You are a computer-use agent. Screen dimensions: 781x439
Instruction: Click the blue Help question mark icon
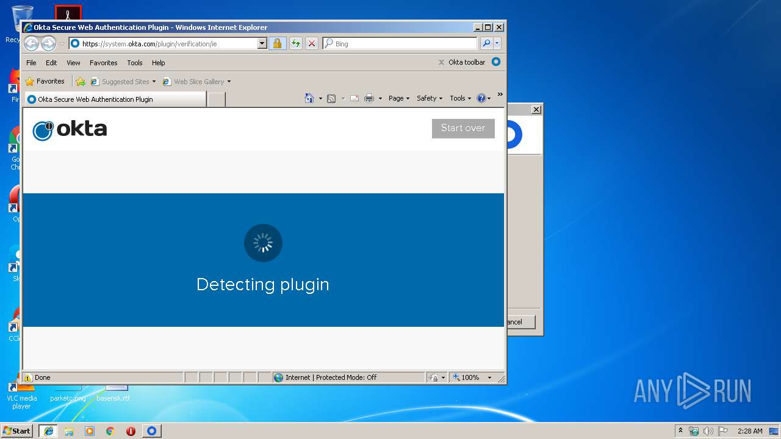(481, 98)
